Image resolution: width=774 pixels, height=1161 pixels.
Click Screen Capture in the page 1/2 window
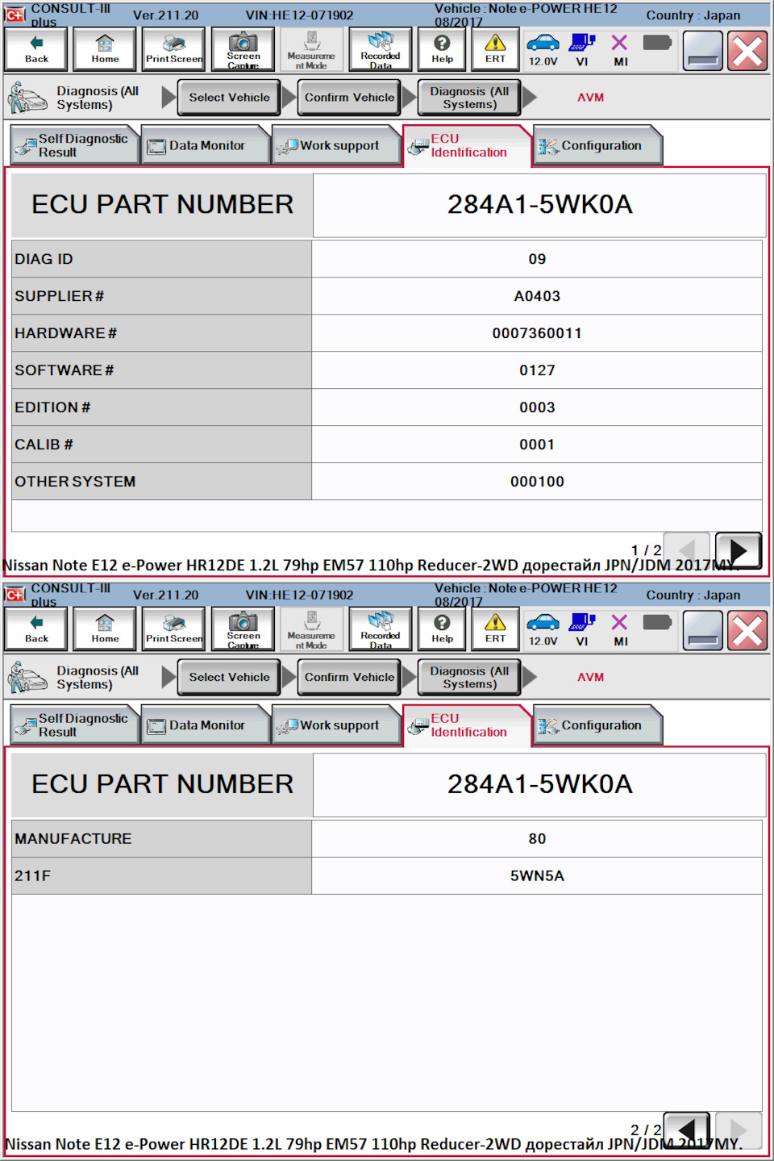[243, 49]
